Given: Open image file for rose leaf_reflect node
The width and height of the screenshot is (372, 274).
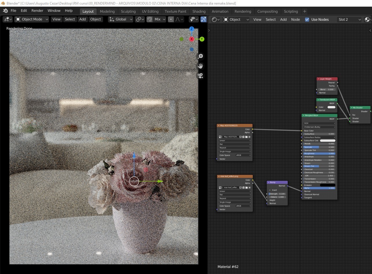Looking at the screenshot, I should pos(246,188).
